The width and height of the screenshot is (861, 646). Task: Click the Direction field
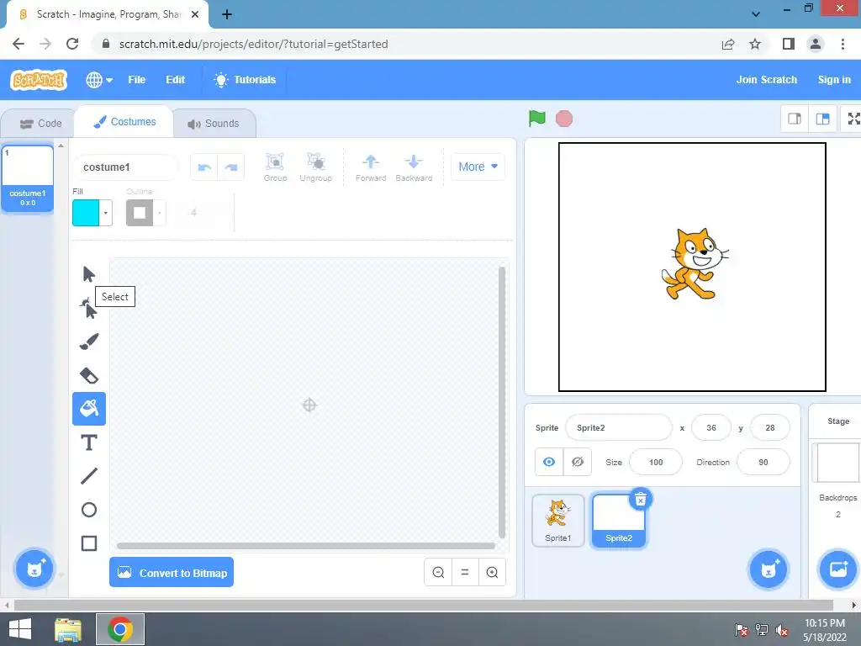[763, 462]
